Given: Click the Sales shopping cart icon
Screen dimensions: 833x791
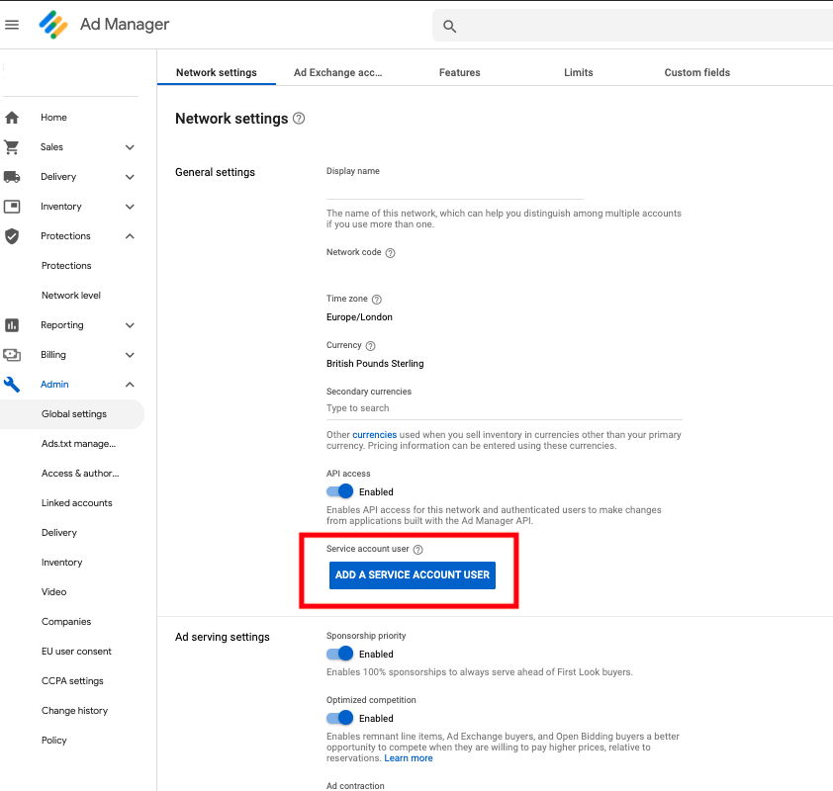Looking at the screenshot, I should [12, 147].
